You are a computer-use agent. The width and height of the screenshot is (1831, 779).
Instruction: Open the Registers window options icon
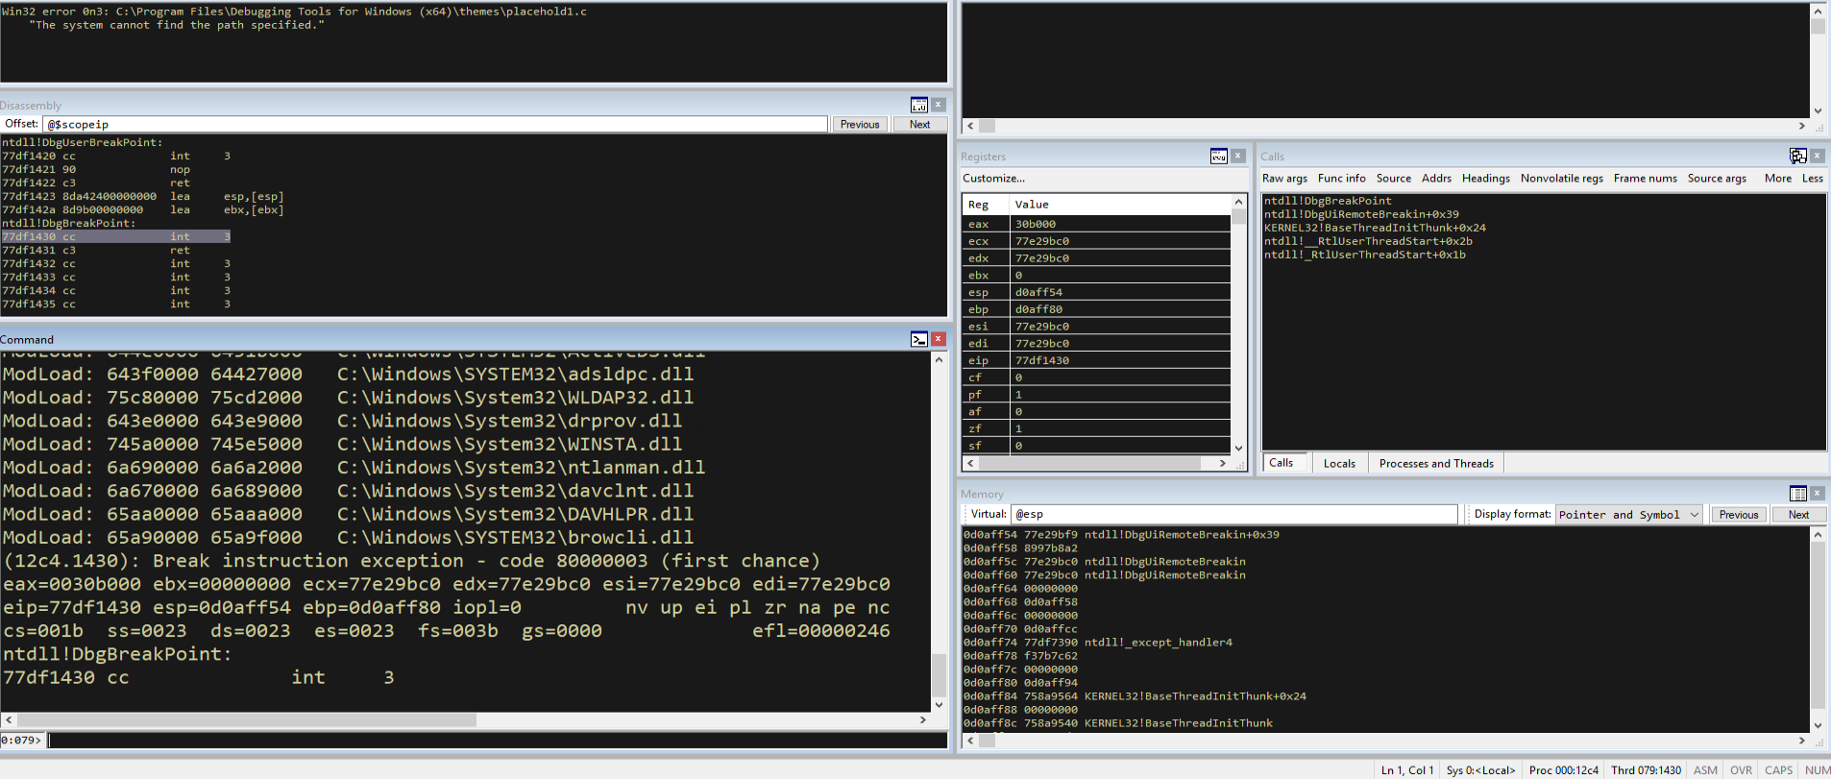(1219, 156)
